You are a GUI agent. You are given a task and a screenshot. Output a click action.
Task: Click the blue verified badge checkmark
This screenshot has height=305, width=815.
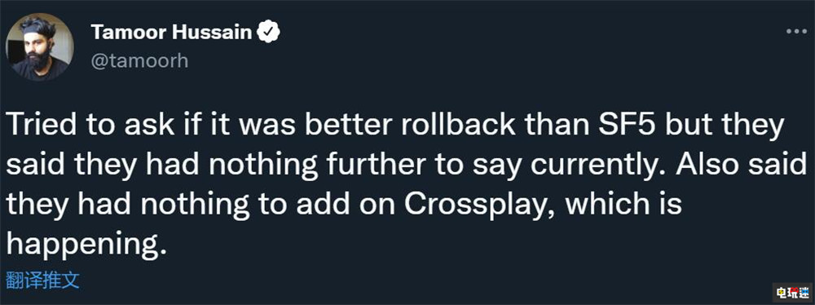click(269, 33)
